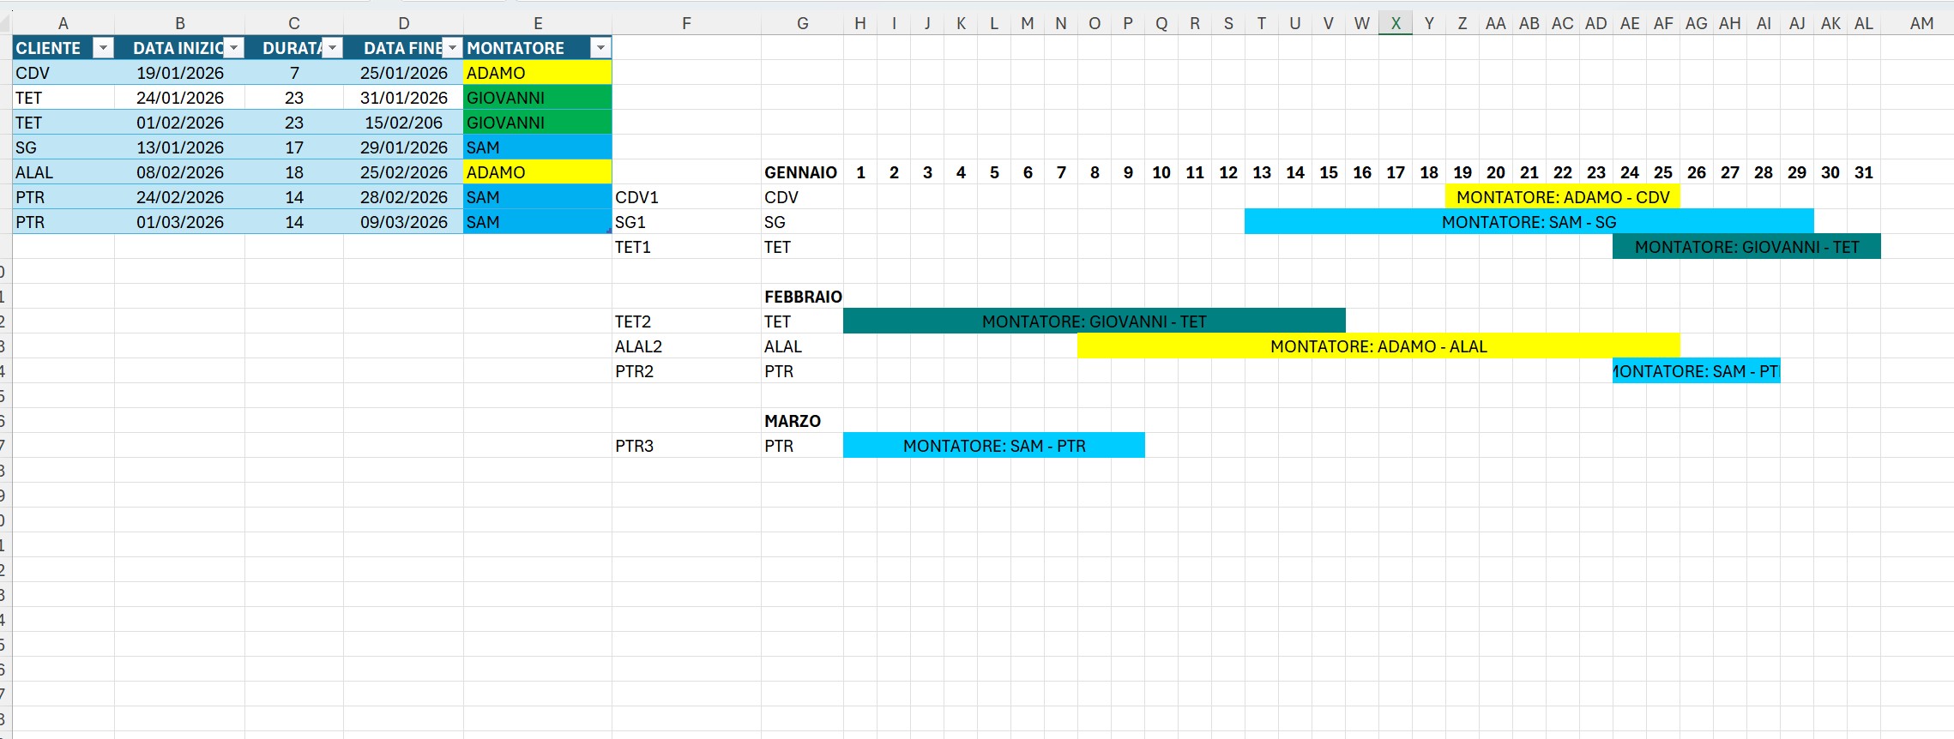1954x739 pixels.
Task: Select the ALAL label in FEBBRAIO section
Action: [x=802, y=346]
